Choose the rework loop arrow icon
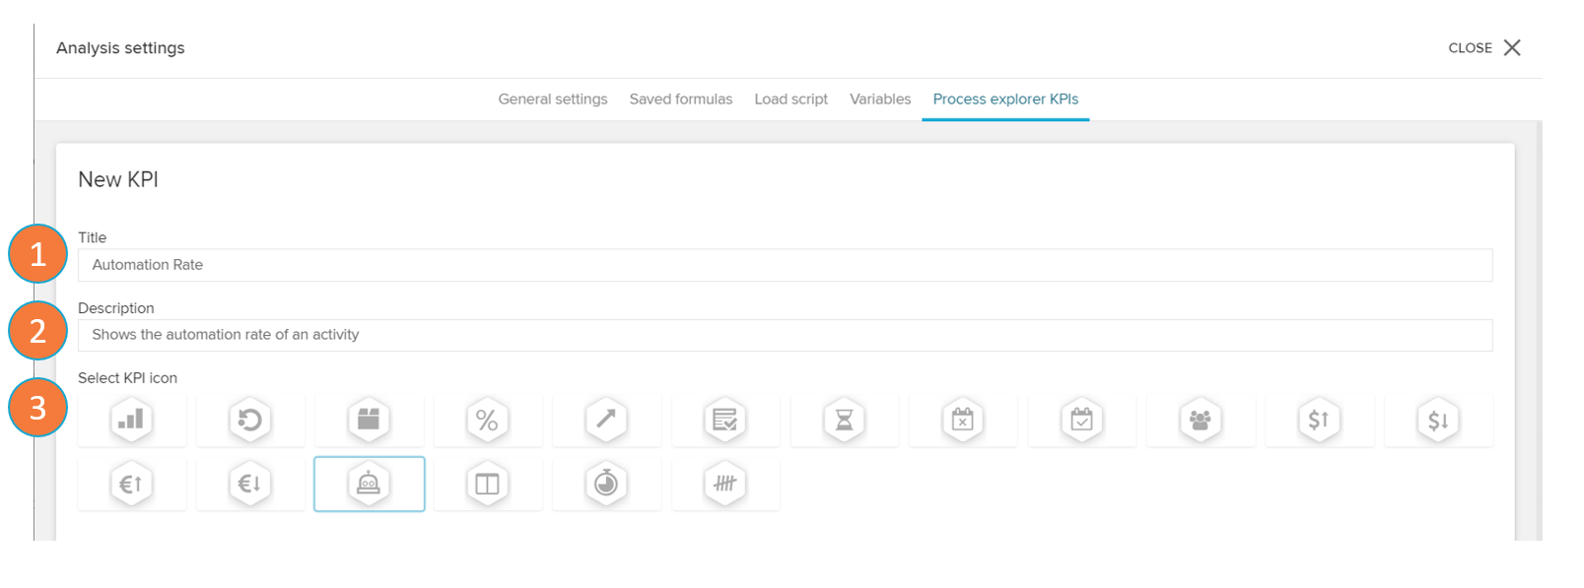Screen dimensions: 1584x588 pyautogui.click(x=250, y=421)
